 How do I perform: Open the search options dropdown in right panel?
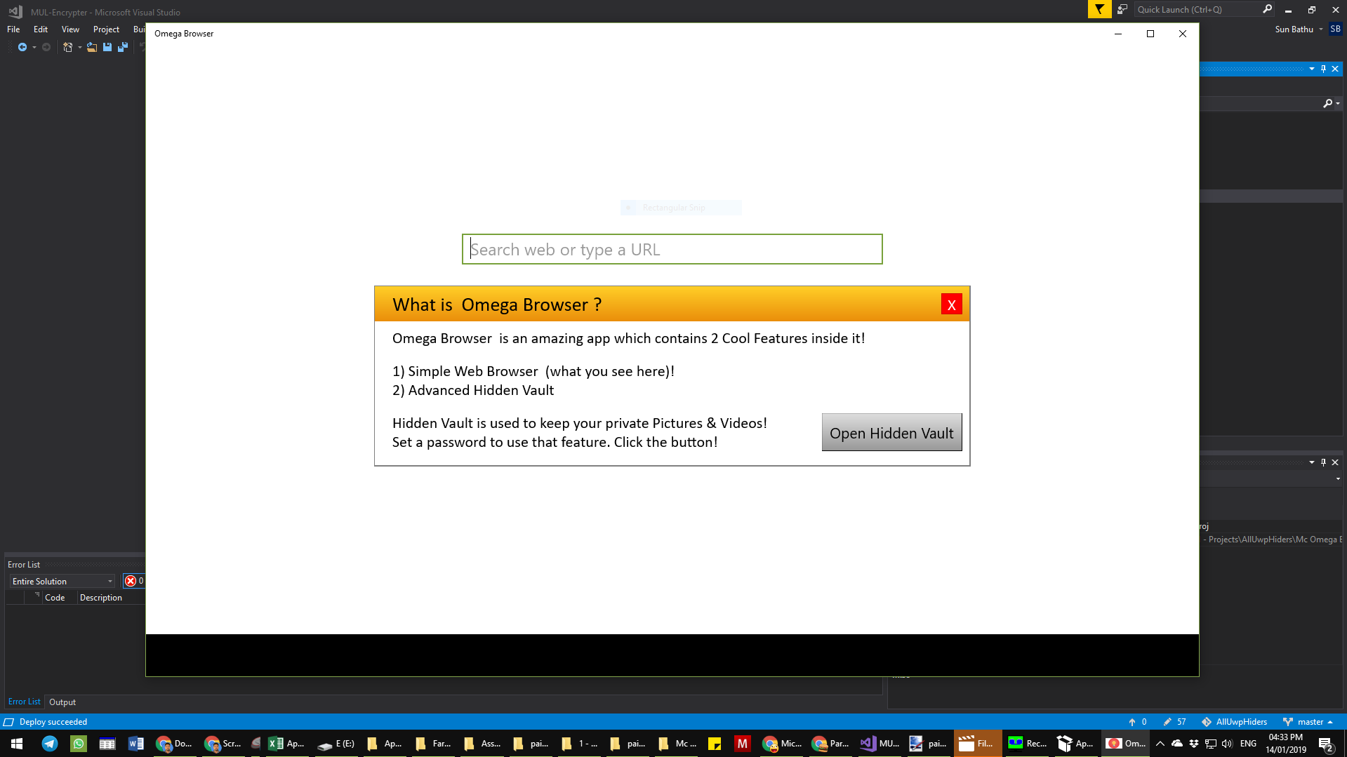pos(1338,103)
